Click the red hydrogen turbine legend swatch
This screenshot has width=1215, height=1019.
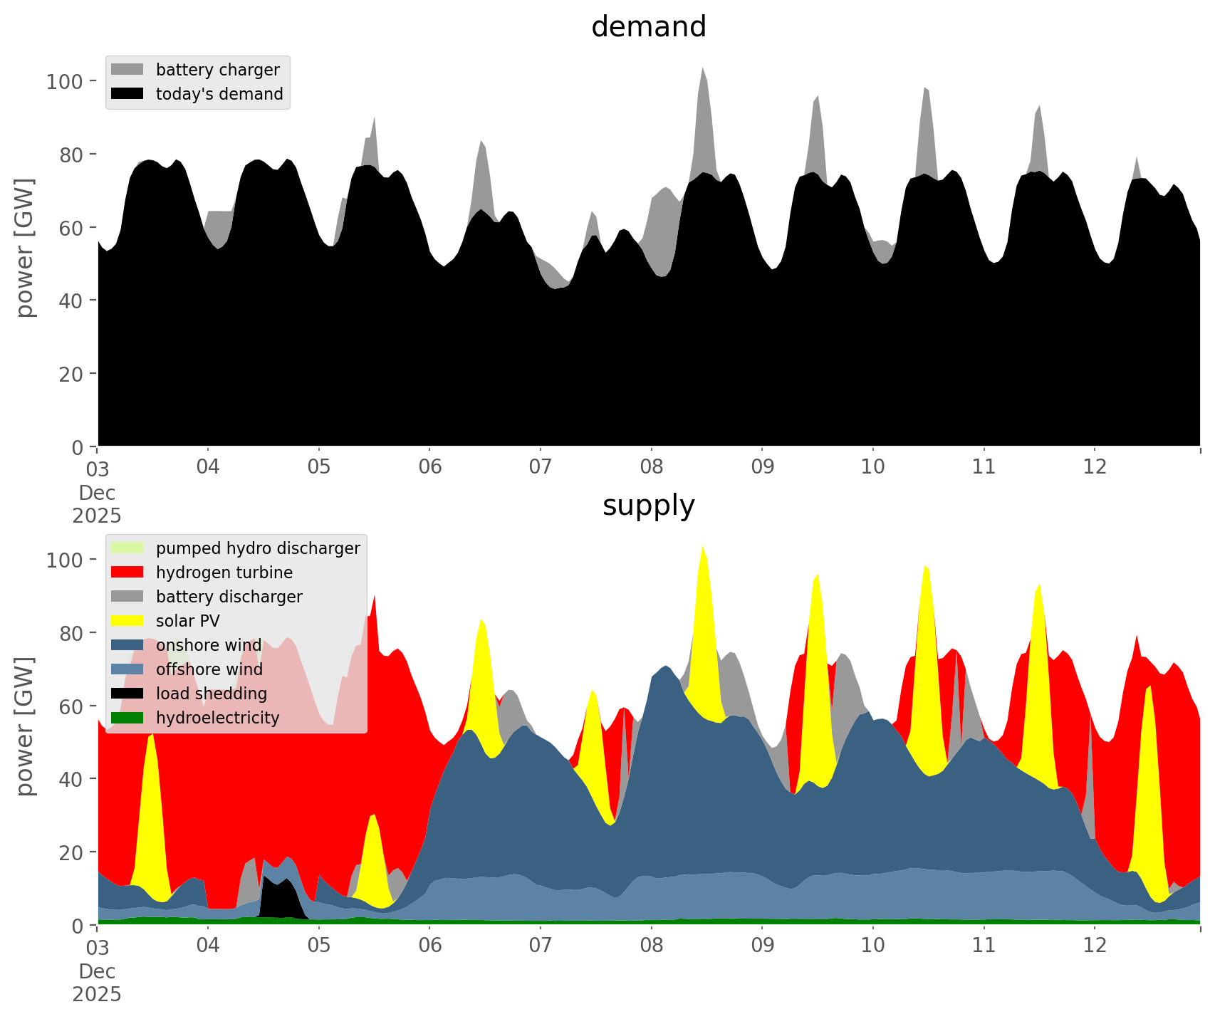[x=127, y=573]
